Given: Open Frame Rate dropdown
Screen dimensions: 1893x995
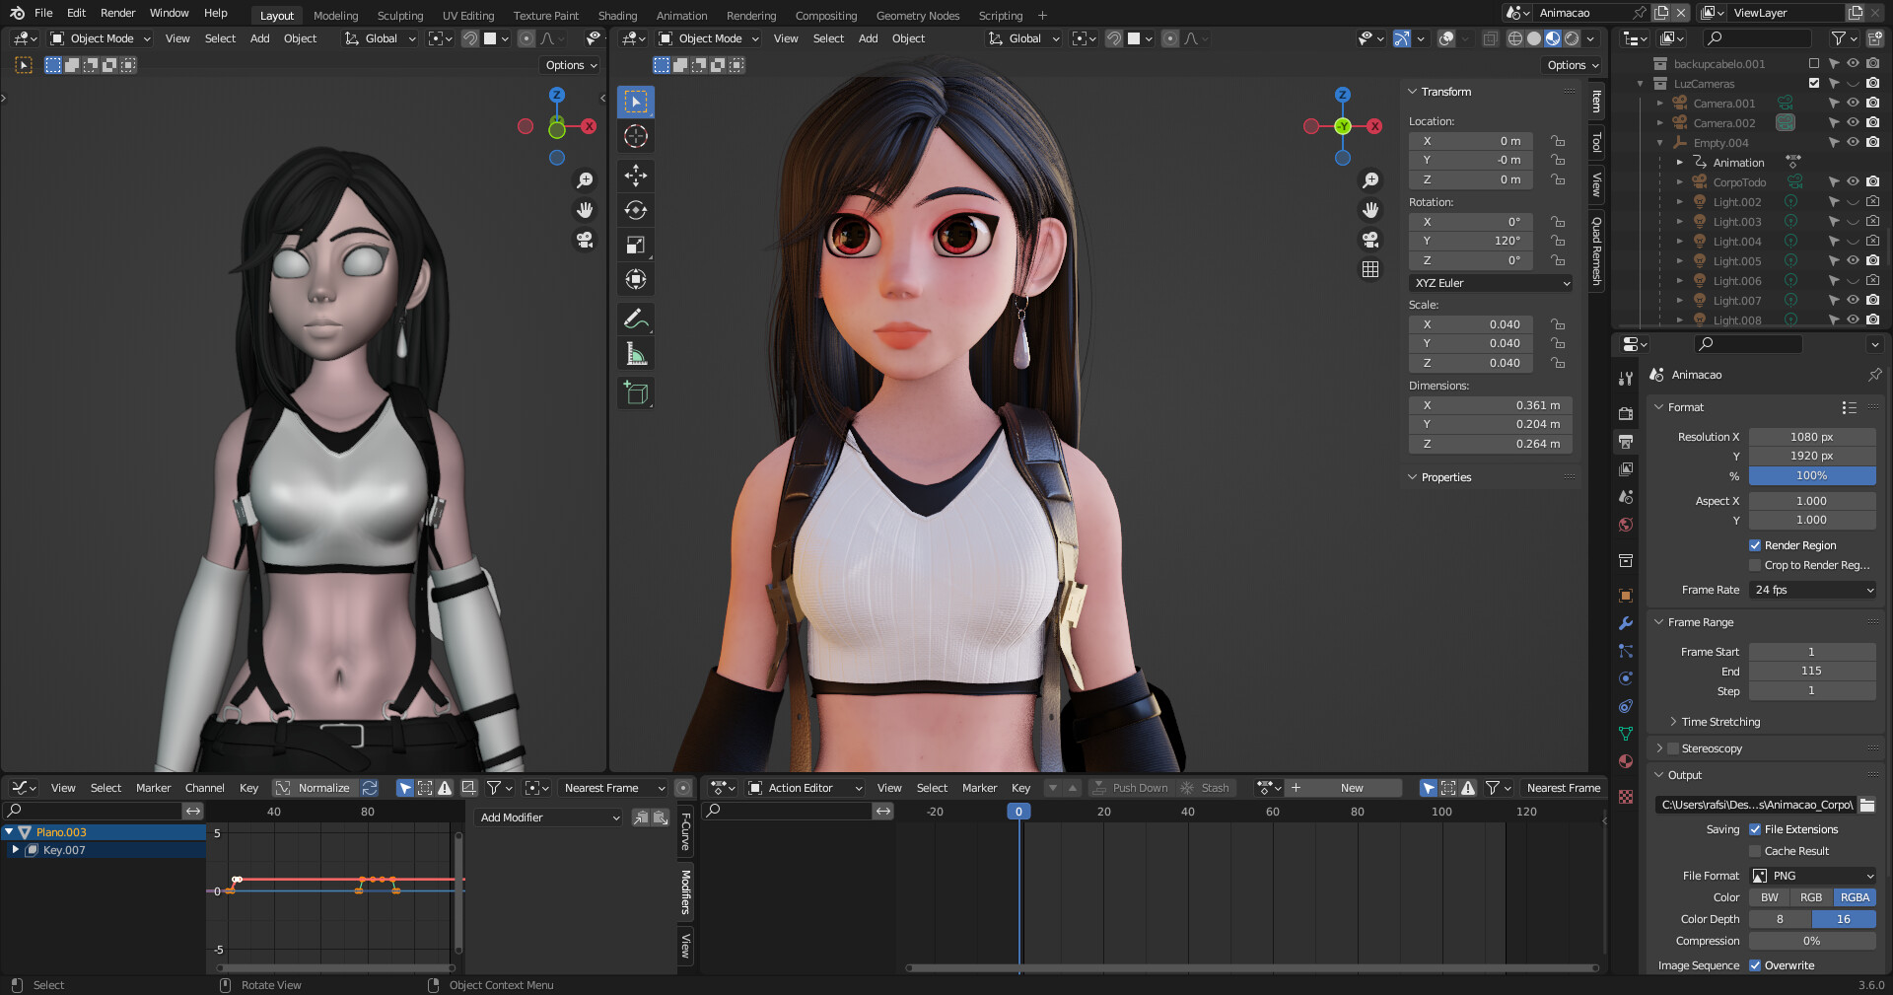Looking at the screenshot, I should 1812,590.
